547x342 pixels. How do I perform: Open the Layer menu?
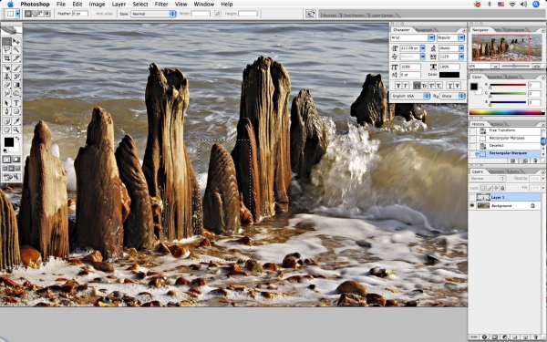tap(119, 5)
